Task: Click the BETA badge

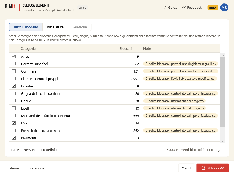Action: click(213, 8)
